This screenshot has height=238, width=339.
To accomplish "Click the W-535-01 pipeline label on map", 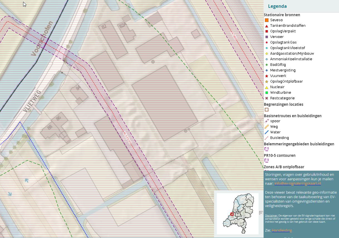I will [127, 137].
